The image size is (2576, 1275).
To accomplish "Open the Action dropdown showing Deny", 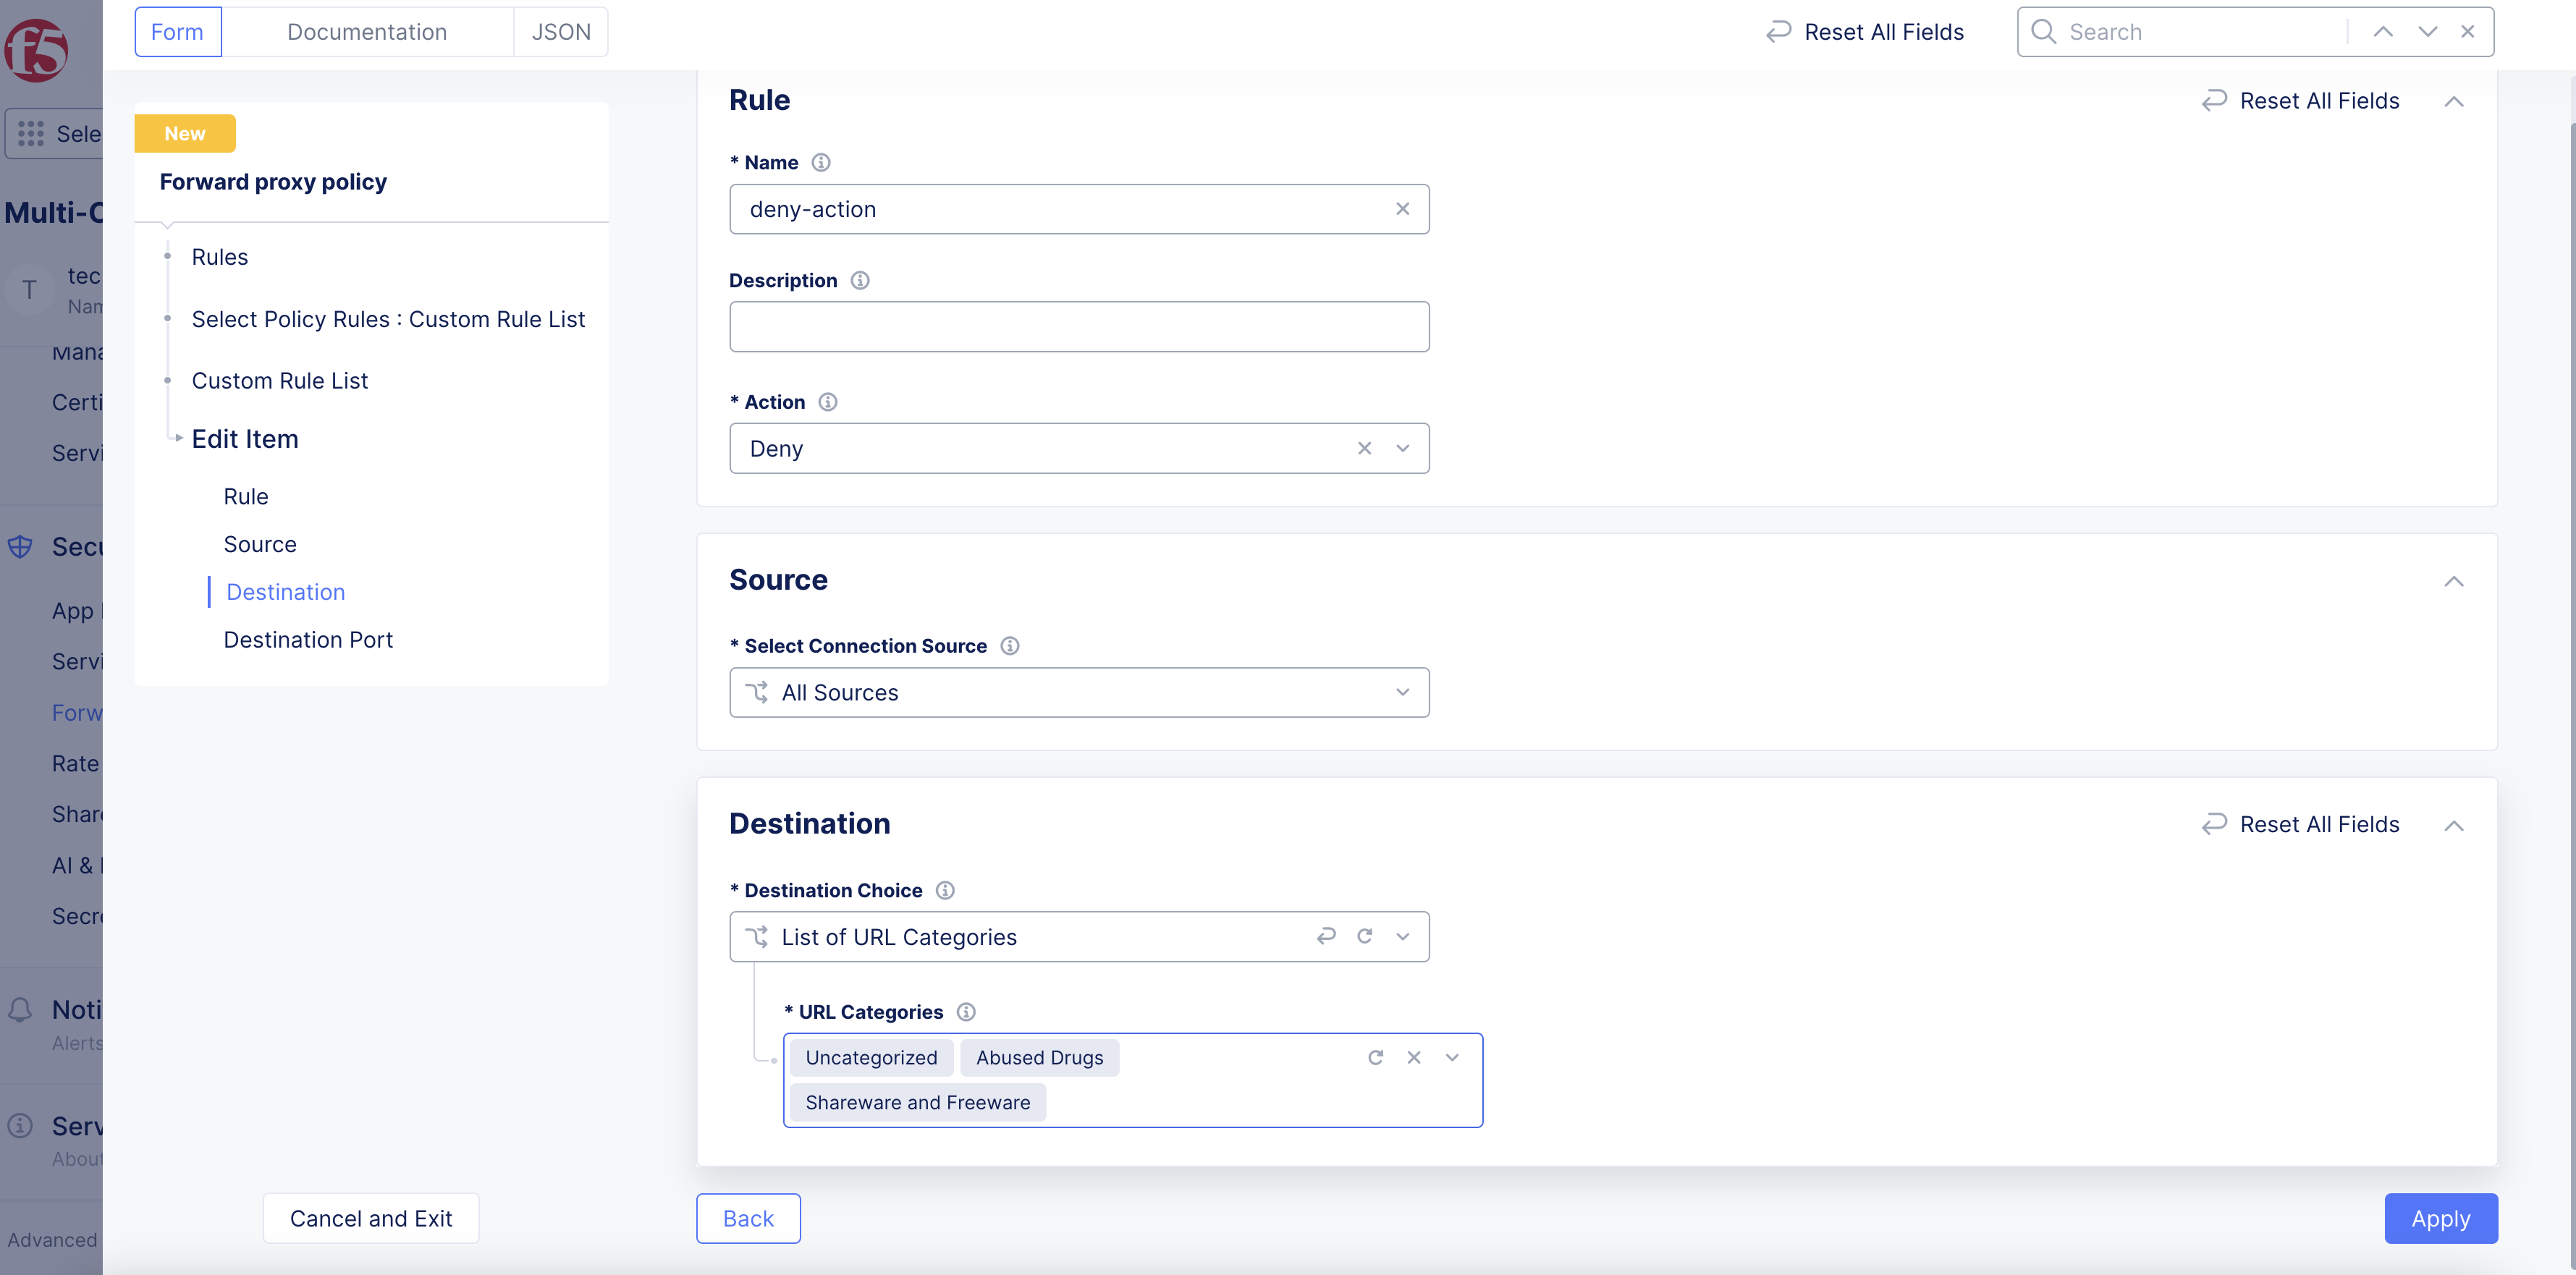I will (x=1402, y=448).
